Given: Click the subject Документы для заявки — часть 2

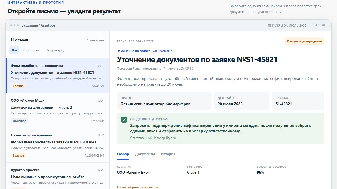Looking at the screenshot, I should point(42,107).
